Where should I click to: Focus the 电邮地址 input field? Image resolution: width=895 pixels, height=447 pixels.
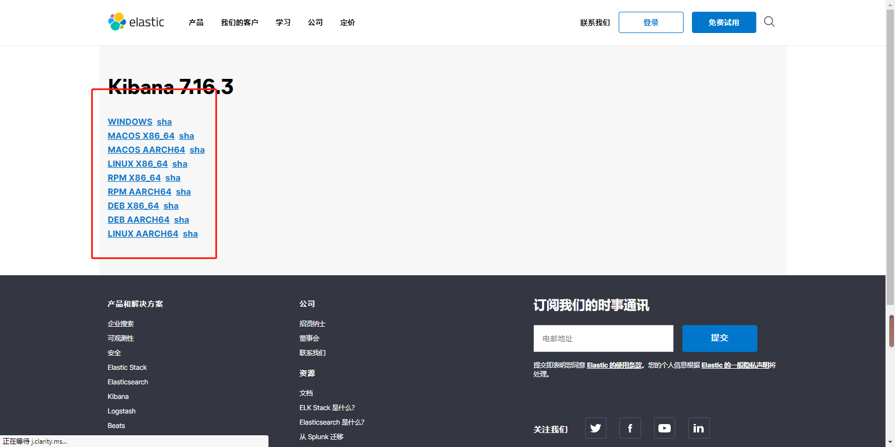pos(604,338)
